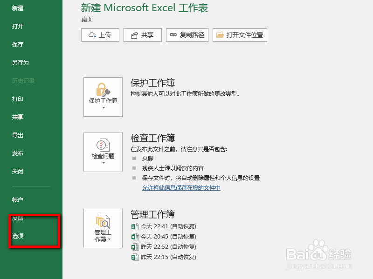Click the manage workbook magnifier icon
This screenshot has height=279, width=373.
point(103,222)
